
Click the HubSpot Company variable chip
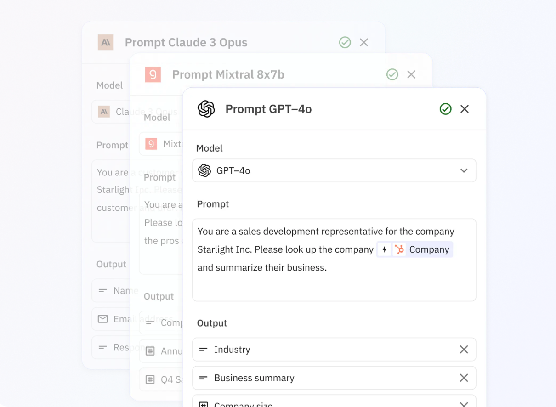pyautogui.click(x=414, y=249)
